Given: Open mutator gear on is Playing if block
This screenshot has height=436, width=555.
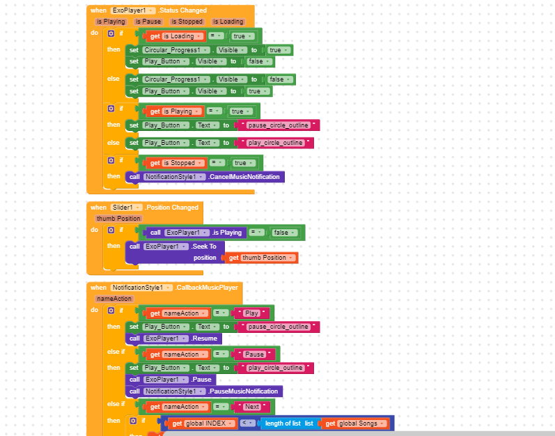Looking at the screenshot, I should 111,109.
